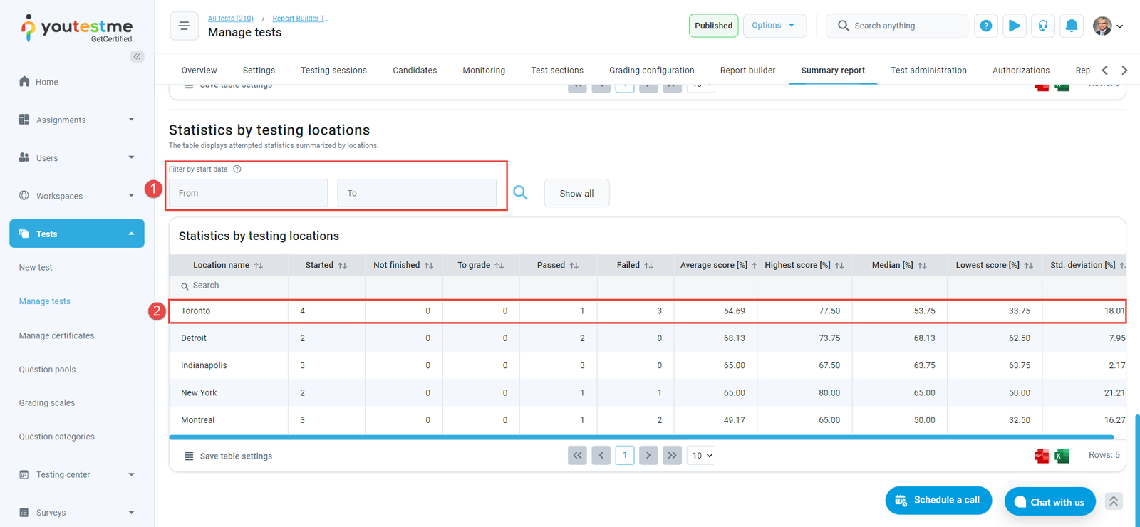
Task: Open the headset support icon
Action: click(x=1042, y=26)
